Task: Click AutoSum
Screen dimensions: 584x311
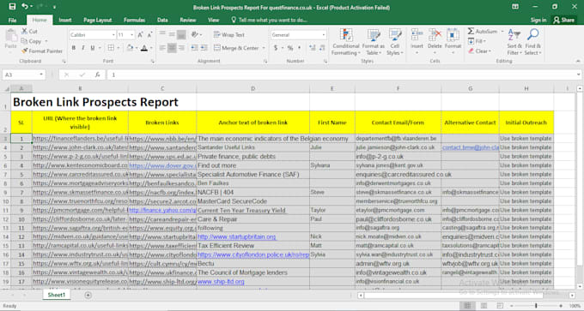Action: 483,31
